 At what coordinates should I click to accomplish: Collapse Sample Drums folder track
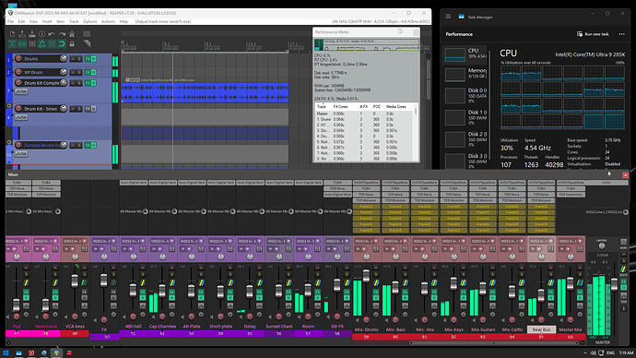9,142
